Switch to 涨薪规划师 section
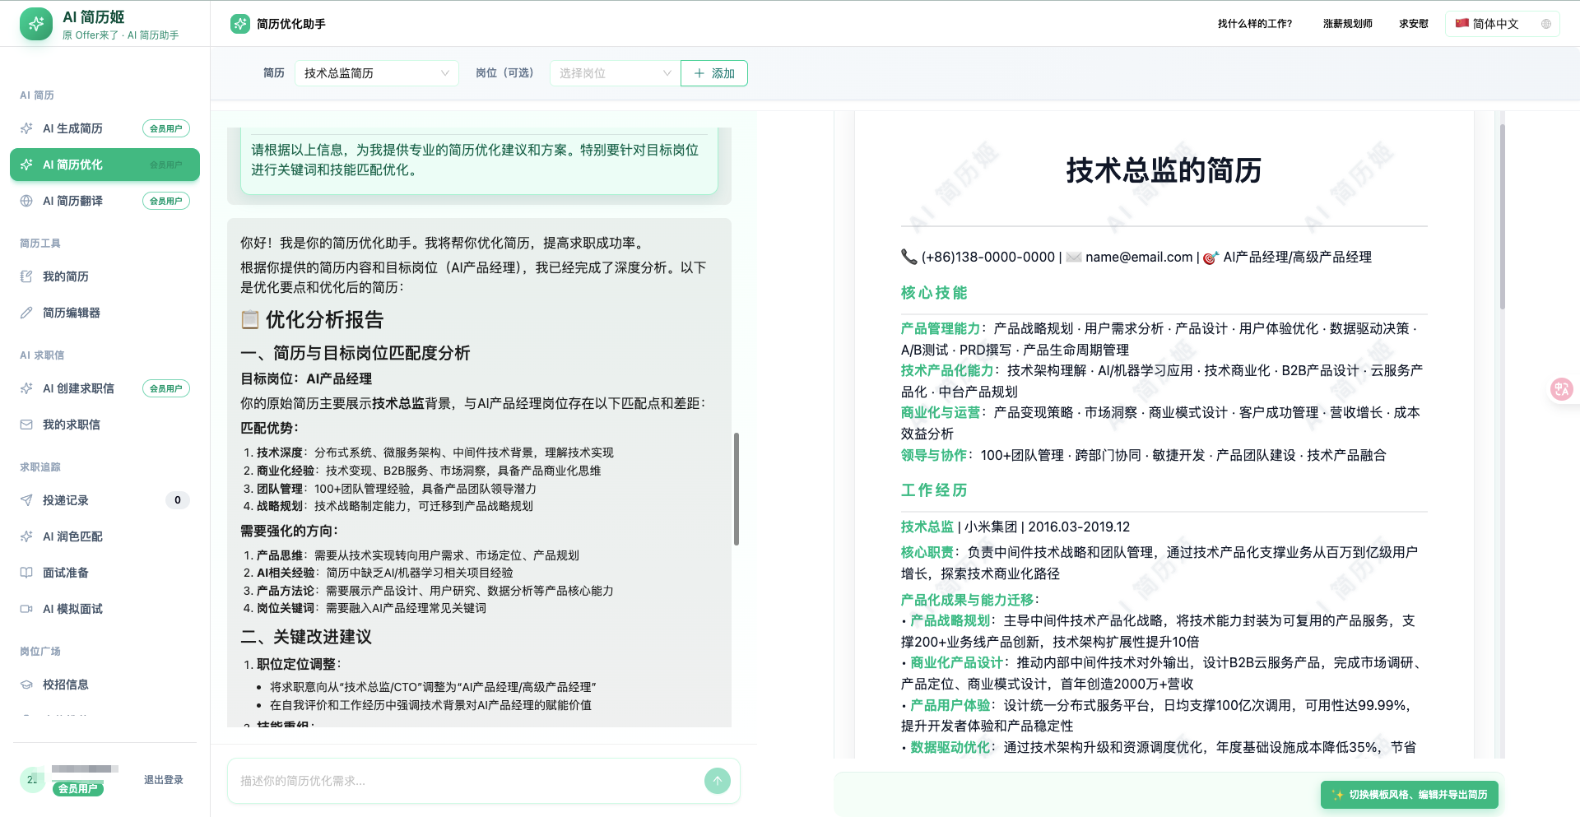This screenshot has height=817, width=1580. [x=1347, y=23]
